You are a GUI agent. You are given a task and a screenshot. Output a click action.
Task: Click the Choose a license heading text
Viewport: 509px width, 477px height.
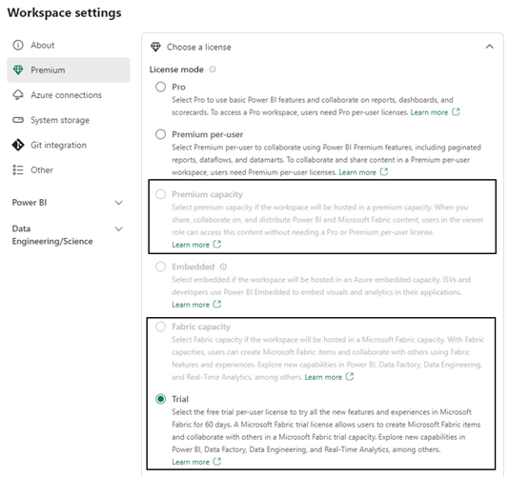click(x=199, y=47)
